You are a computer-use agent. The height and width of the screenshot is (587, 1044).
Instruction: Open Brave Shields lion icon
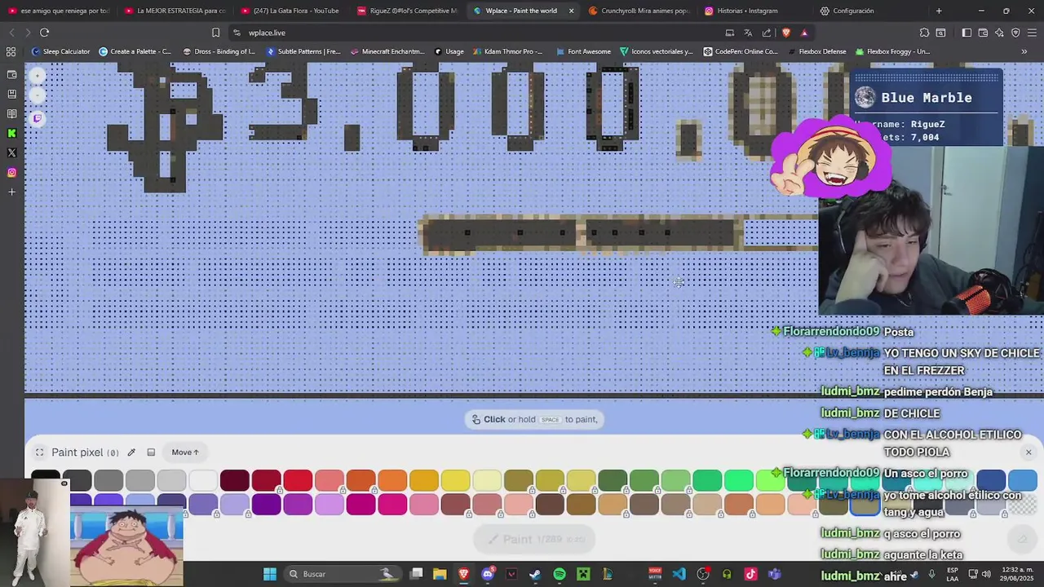[785, 33]
